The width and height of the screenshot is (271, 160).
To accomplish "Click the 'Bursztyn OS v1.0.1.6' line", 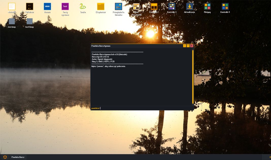I will click(x=100, y=57).
